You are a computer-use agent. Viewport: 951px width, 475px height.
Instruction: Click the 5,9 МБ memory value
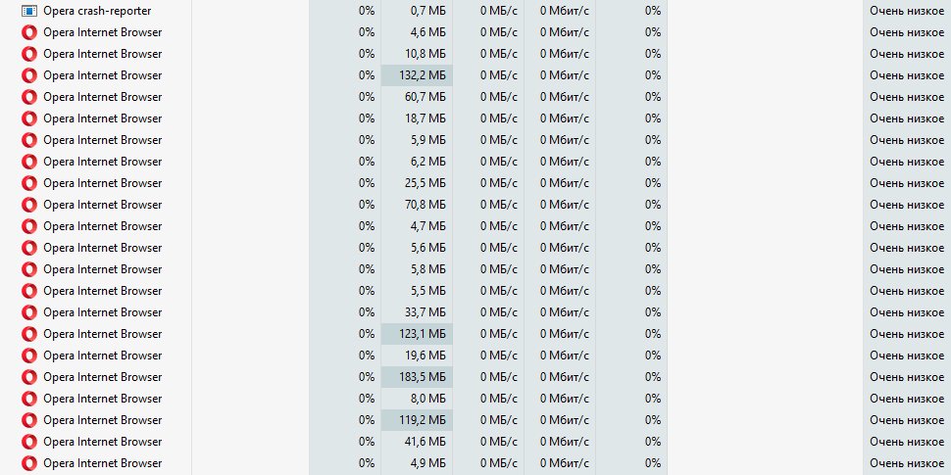point(427,140)
